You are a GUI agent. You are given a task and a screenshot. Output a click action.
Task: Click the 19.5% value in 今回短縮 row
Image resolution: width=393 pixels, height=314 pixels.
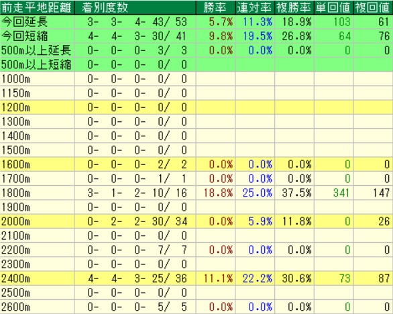[258, 36]
